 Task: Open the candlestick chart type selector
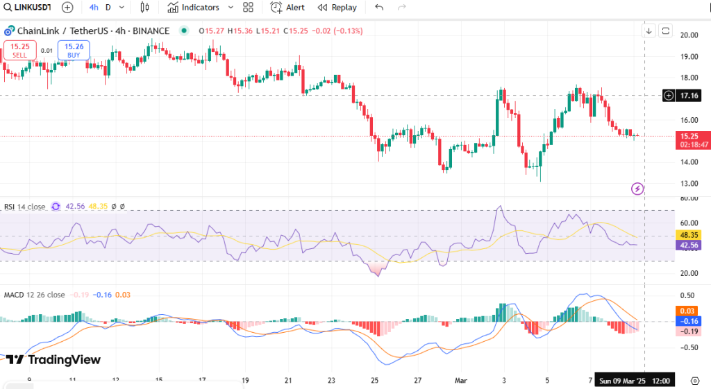coord(144,7)
